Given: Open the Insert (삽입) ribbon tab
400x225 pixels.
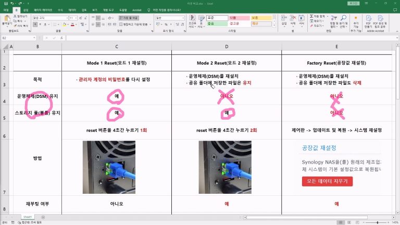Looking at the screenshot, I should (26, 10).
